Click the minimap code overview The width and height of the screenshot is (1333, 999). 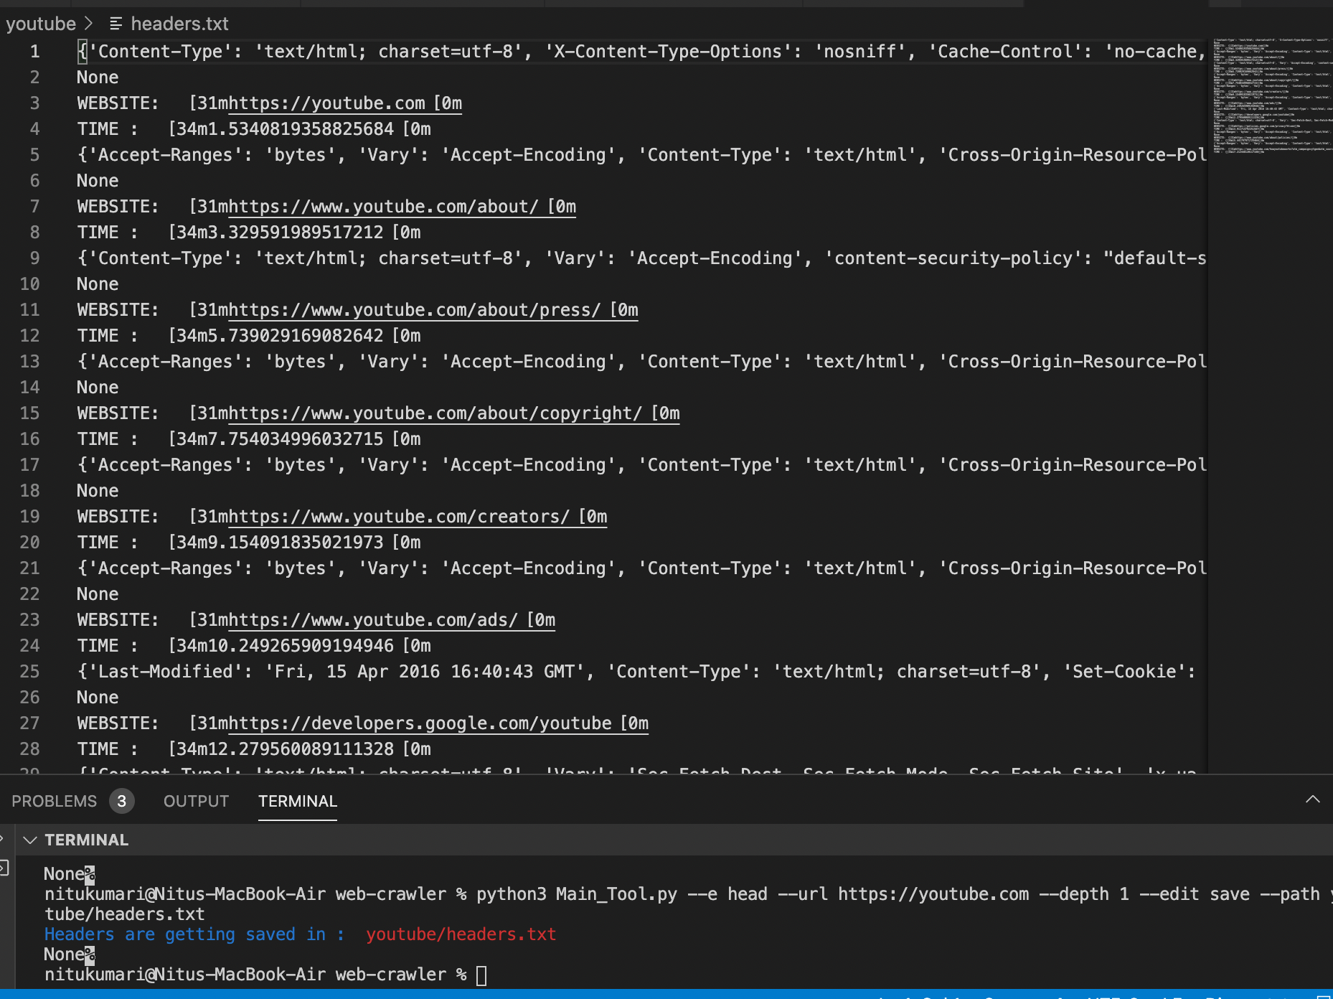[1271, 96]
